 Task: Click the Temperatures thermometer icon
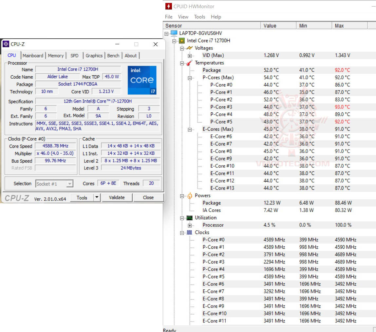(189, 63)
